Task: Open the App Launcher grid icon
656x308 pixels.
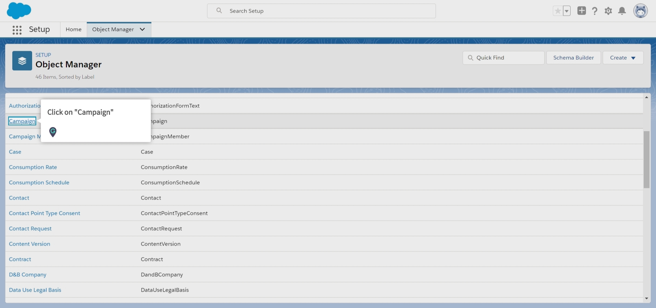Action: [x=17, y=30]
